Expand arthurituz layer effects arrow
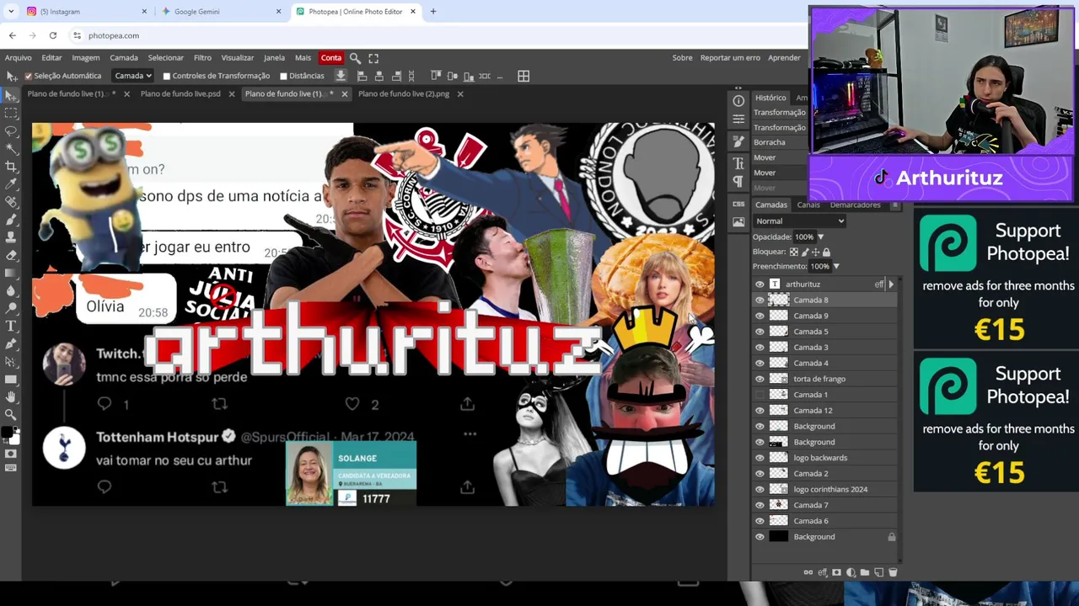Viewport: 1079px width, 606px height. 891,284
